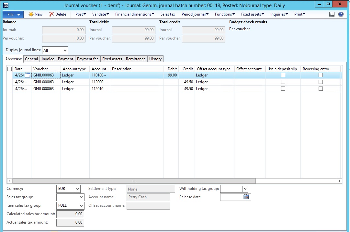
Task: Open the Help question mark icon
Action: pyautogui.click(x=341, y=14)
